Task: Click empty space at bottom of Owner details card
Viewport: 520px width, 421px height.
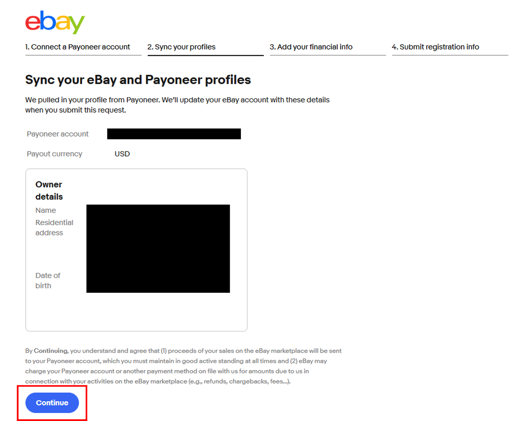Action: coord(136,312)
